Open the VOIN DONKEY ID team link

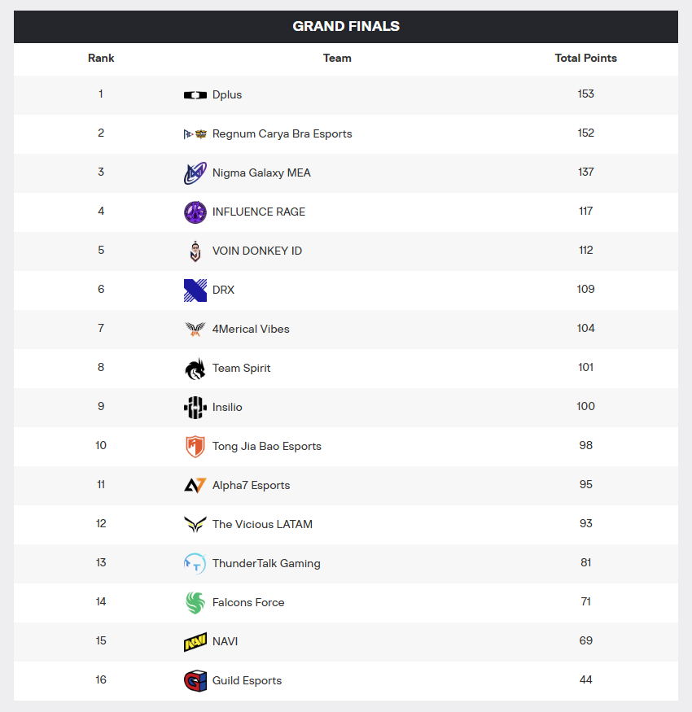coord(256,251)
